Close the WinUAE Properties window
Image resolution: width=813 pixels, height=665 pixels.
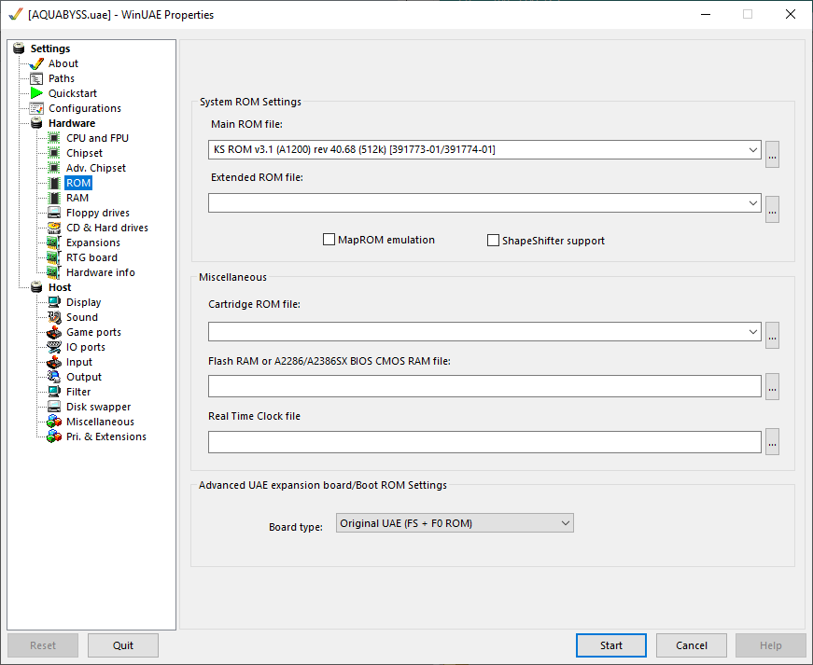tap(791, 15)
